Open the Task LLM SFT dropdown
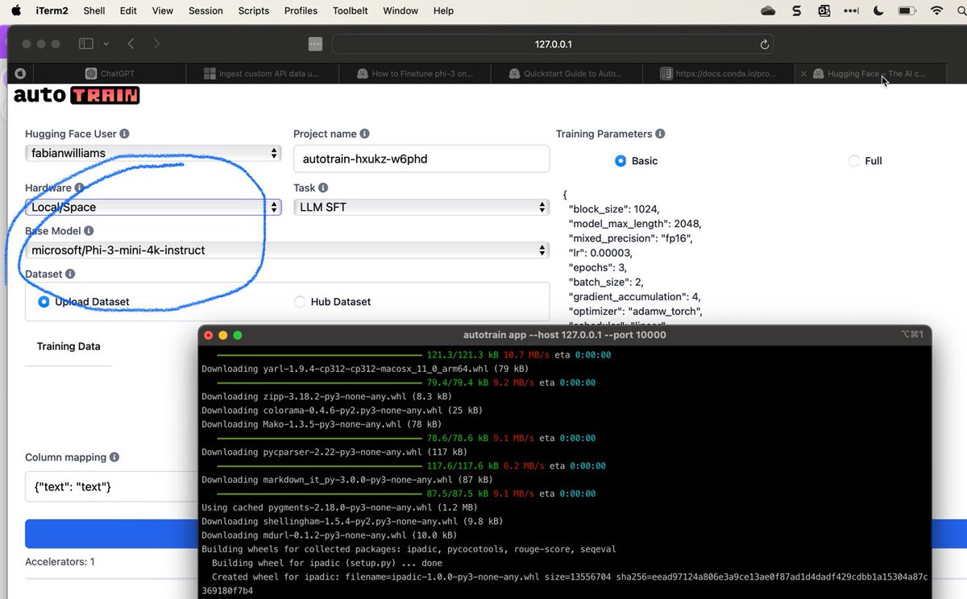Screen dimensions: 967x599 pos(421,207)
